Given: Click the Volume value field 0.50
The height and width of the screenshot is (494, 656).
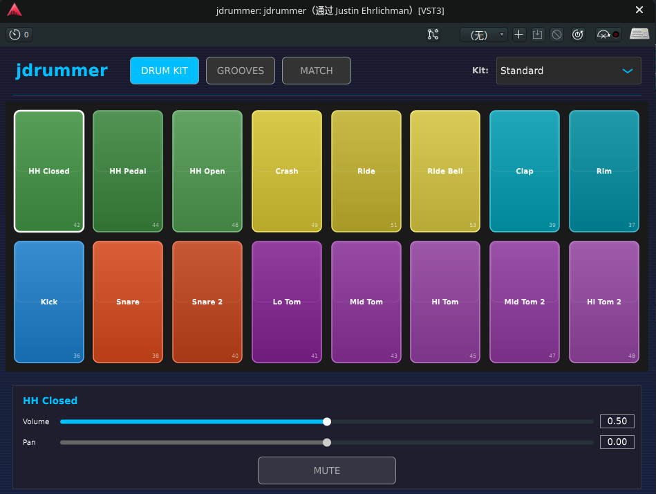Looking at the screenshot, I should (617, 421).
